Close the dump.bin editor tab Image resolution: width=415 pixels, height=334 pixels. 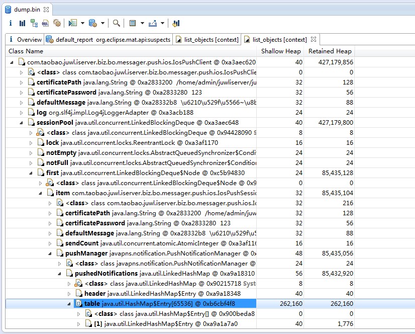pos(46,10)
